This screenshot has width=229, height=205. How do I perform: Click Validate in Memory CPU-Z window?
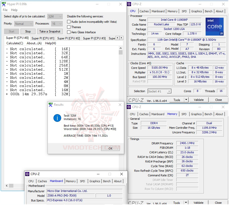[x=198, y=202]
